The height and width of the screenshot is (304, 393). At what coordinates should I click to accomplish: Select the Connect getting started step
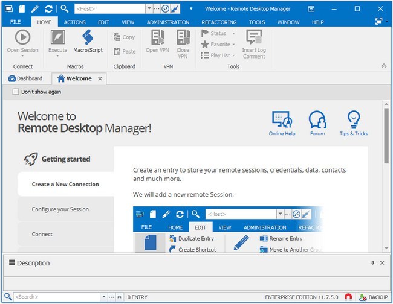tap(65, 234)
